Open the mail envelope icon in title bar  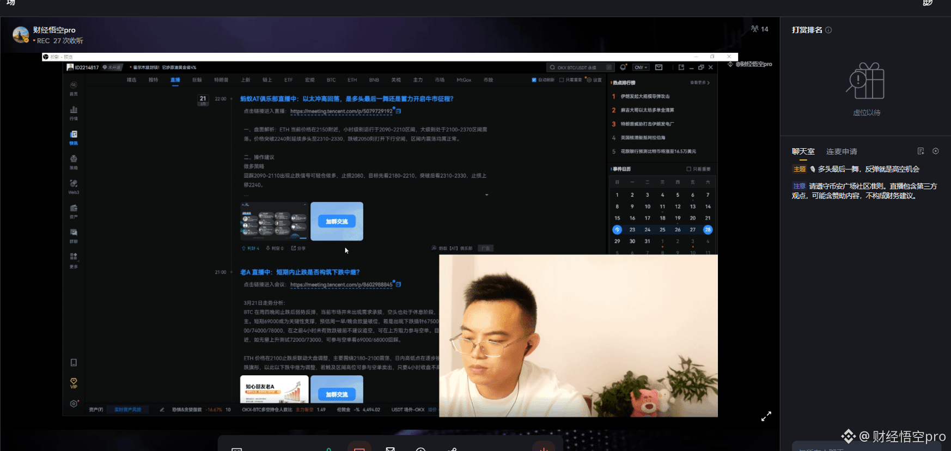click(659, 68)
